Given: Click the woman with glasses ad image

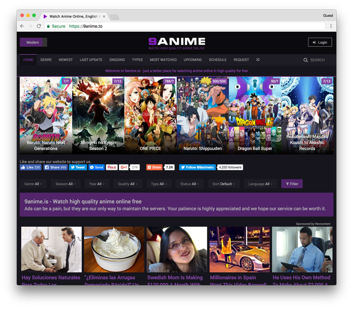Looking at the screenshot, I should (x=177, y=249).
